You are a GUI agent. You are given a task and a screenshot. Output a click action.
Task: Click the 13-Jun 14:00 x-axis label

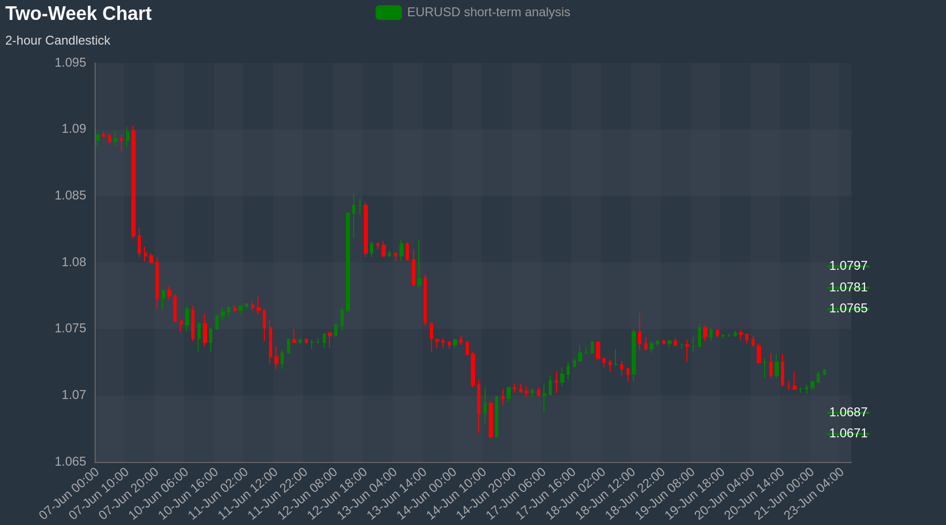point(397,494)
